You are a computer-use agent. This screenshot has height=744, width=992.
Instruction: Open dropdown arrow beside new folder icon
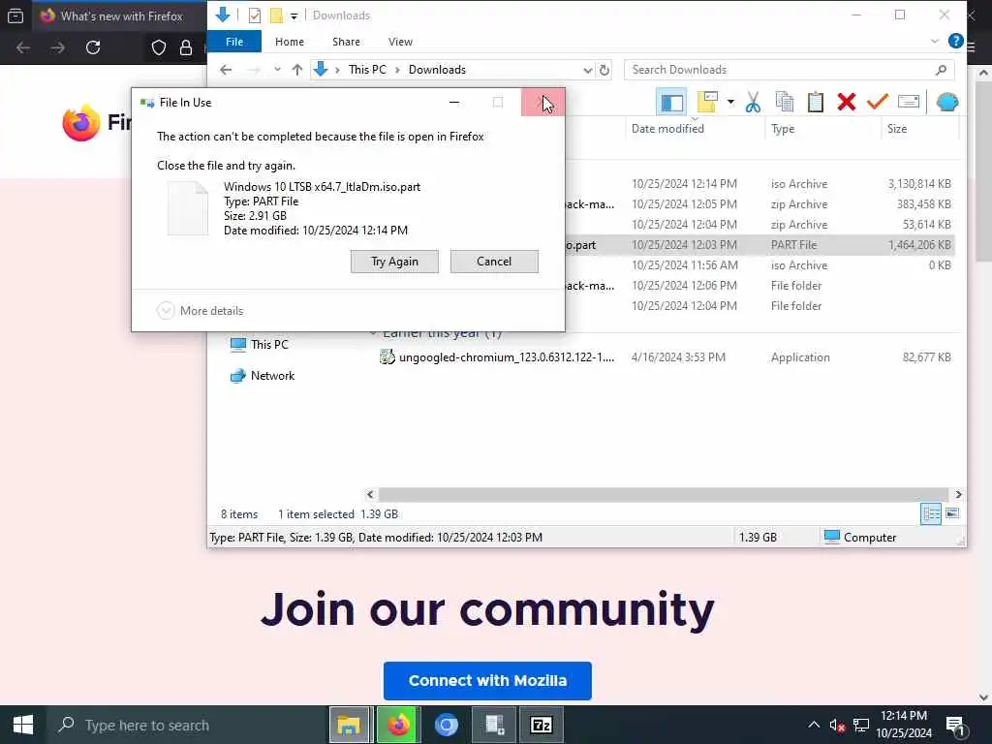tap(730, 102)
